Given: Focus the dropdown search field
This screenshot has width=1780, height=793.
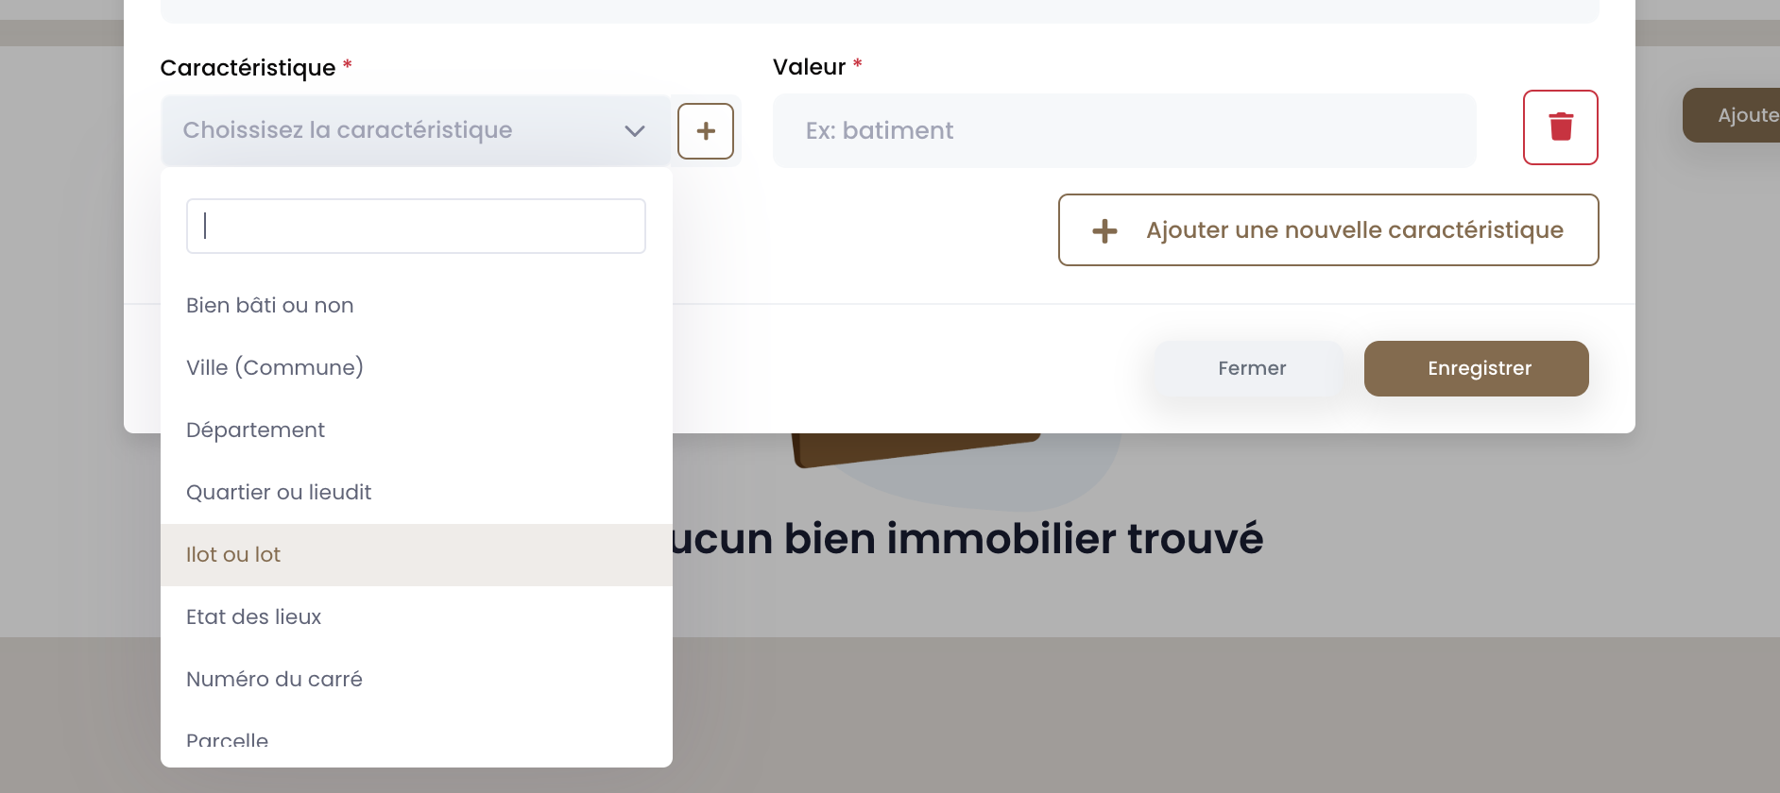Looking at the screenshot, I should pyautogui.click(x=416, y=226).
